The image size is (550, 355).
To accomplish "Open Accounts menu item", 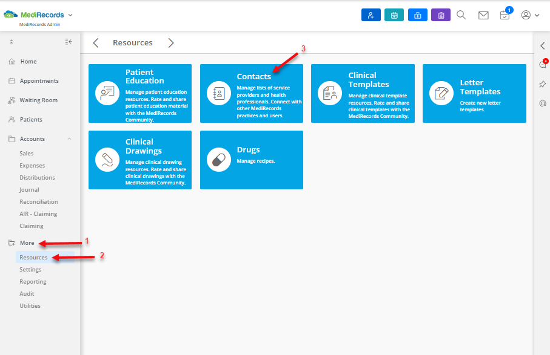I will [32, 139].
